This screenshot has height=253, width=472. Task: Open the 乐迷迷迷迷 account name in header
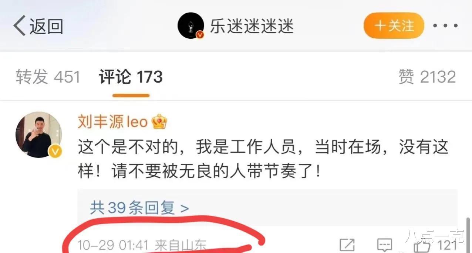(252, 26)
